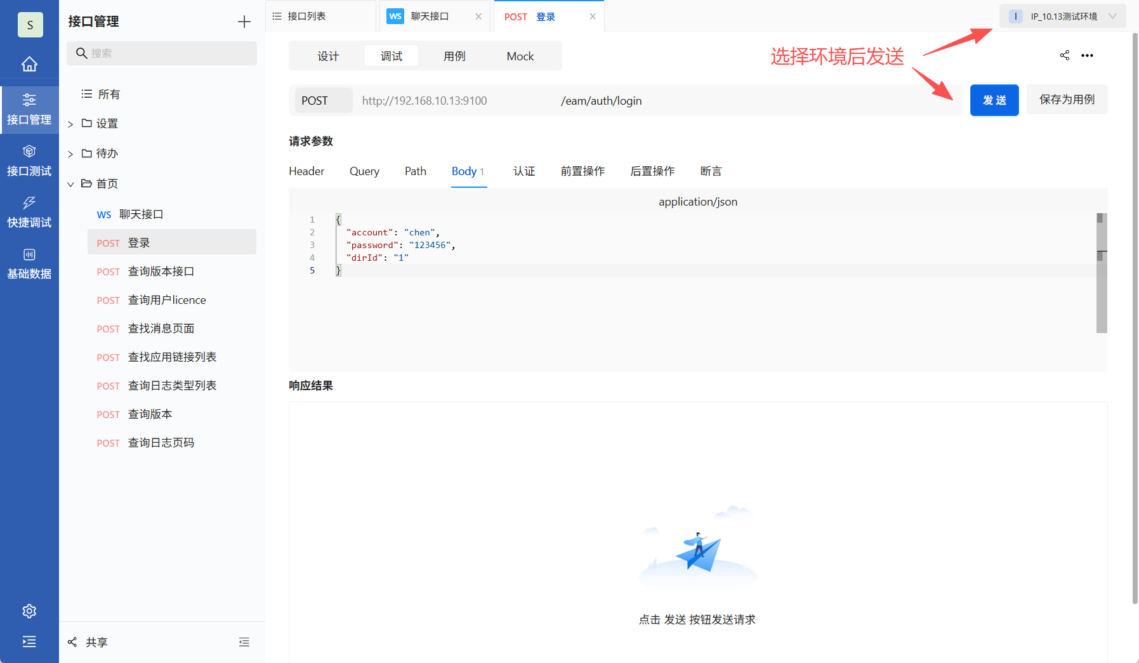Viewport: 1139px width, 663px height.
Task: Click the home icon in left sidebar
Action: click(29, 63)
